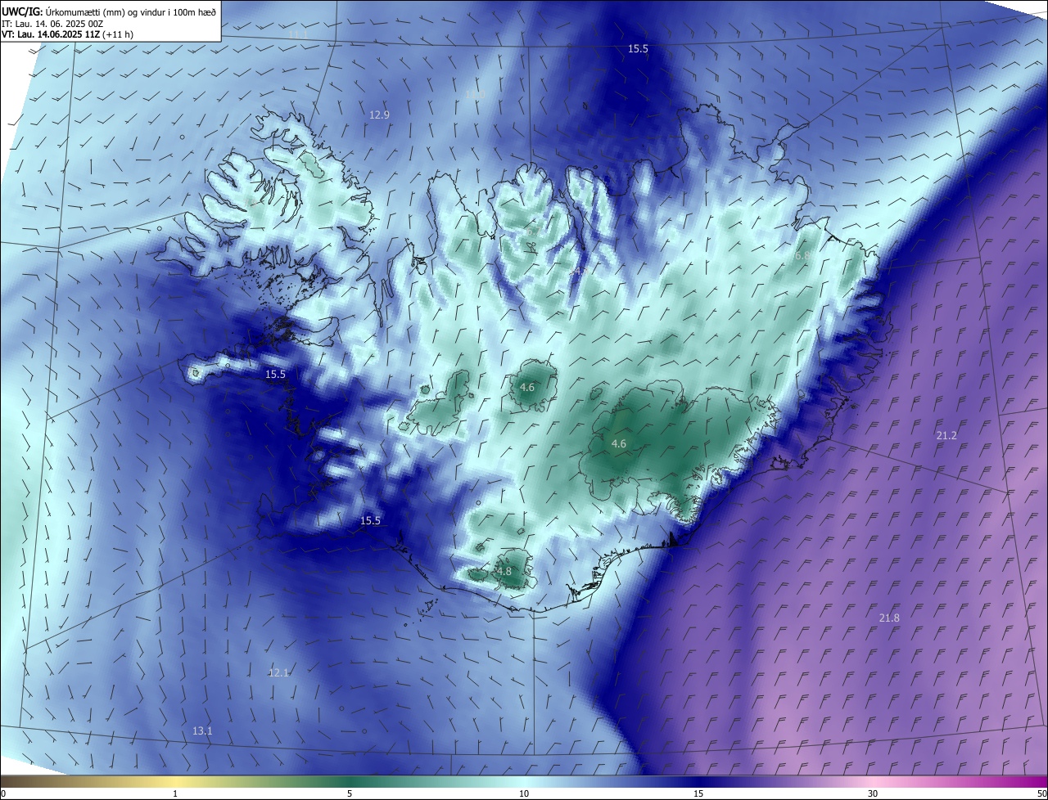This screenshot has height=800, width=1048.
Task: Click the 30 tick on the colour scale
Action: coord(873,793)
